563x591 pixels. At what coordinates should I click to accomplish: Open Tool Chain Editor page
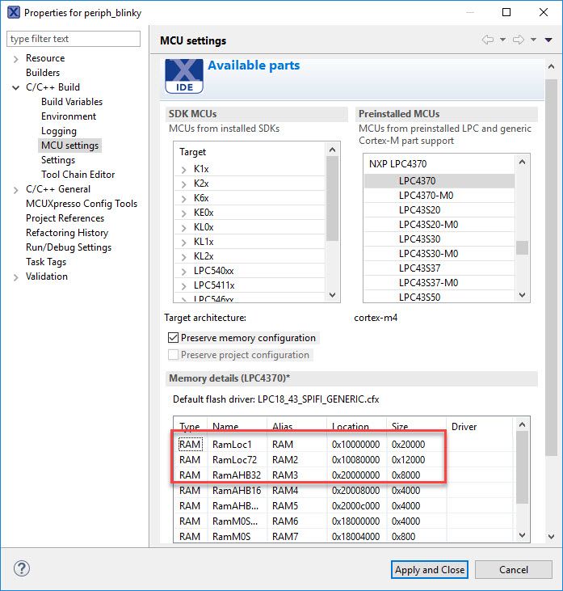click(78, 175)
